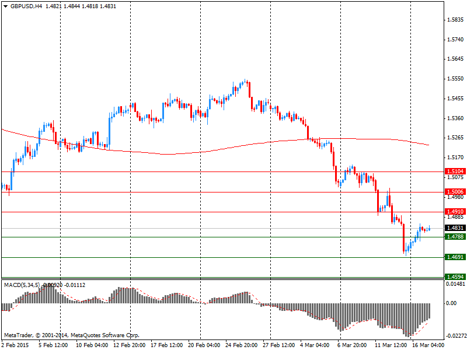Select the 1.5006 red resistance level label
This screenshot has height=350, width=467.
pos(455,192)
